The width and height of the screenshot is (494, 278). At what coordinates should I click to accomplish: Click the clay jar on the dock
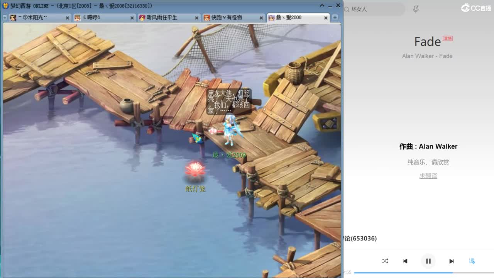(x=127, y=105)
